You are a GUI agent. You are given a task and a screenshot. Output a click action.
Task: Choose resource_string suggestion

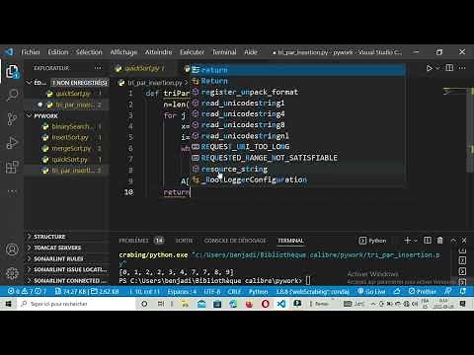(x=298, y=169)
